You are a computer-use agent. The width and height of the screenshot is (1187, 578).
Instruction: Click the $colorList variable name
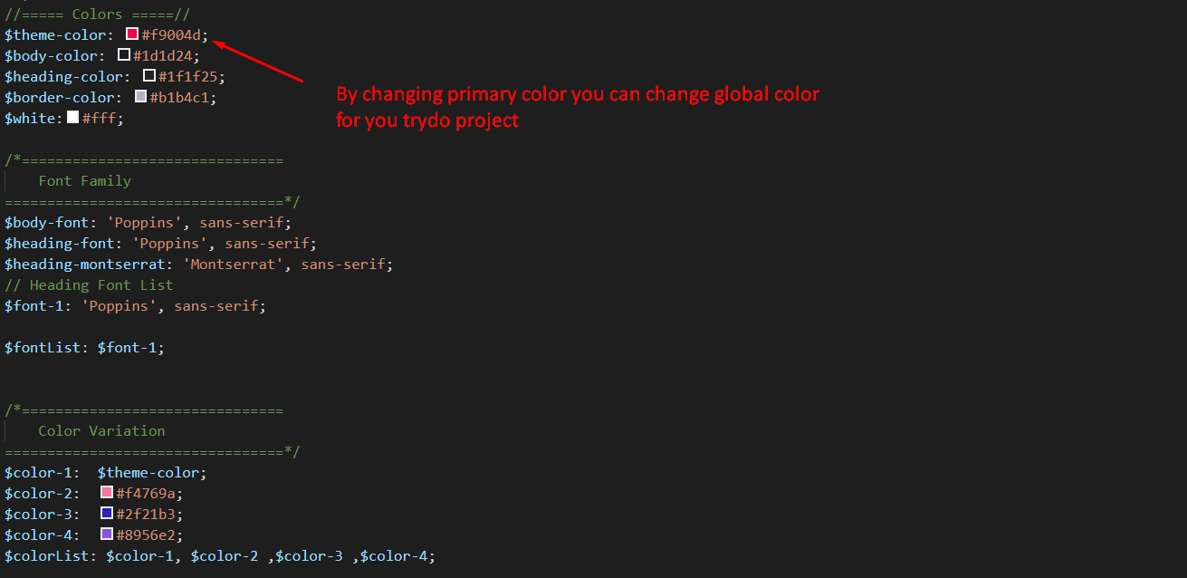(x=47, y=556)
